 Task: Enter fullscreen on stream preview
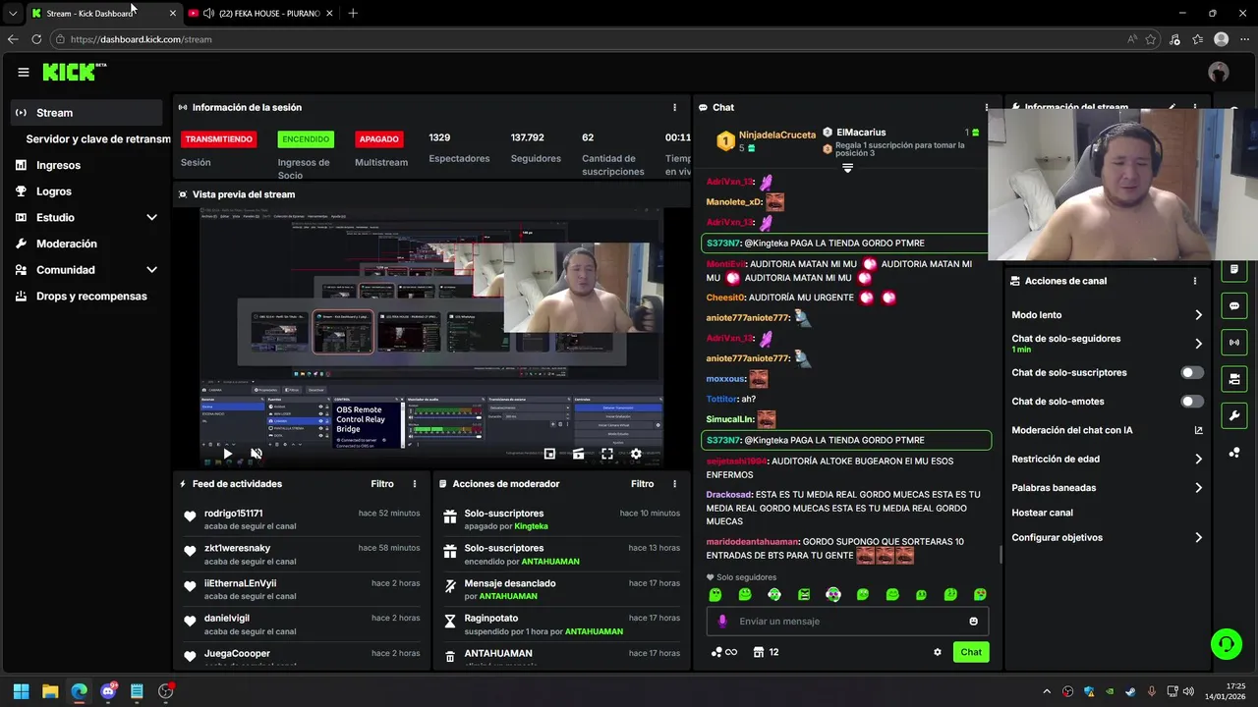pyautogui.click(x=607, y=454)
